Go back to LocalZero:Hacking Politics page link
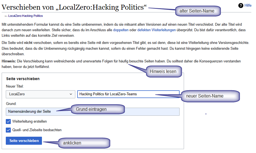 pyautogui.click(x=25, y=16)
